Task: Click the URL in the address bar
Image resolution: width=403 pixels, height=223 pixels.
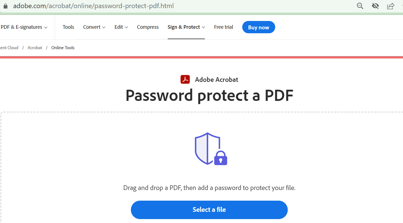Action: (x=93, y=6)
